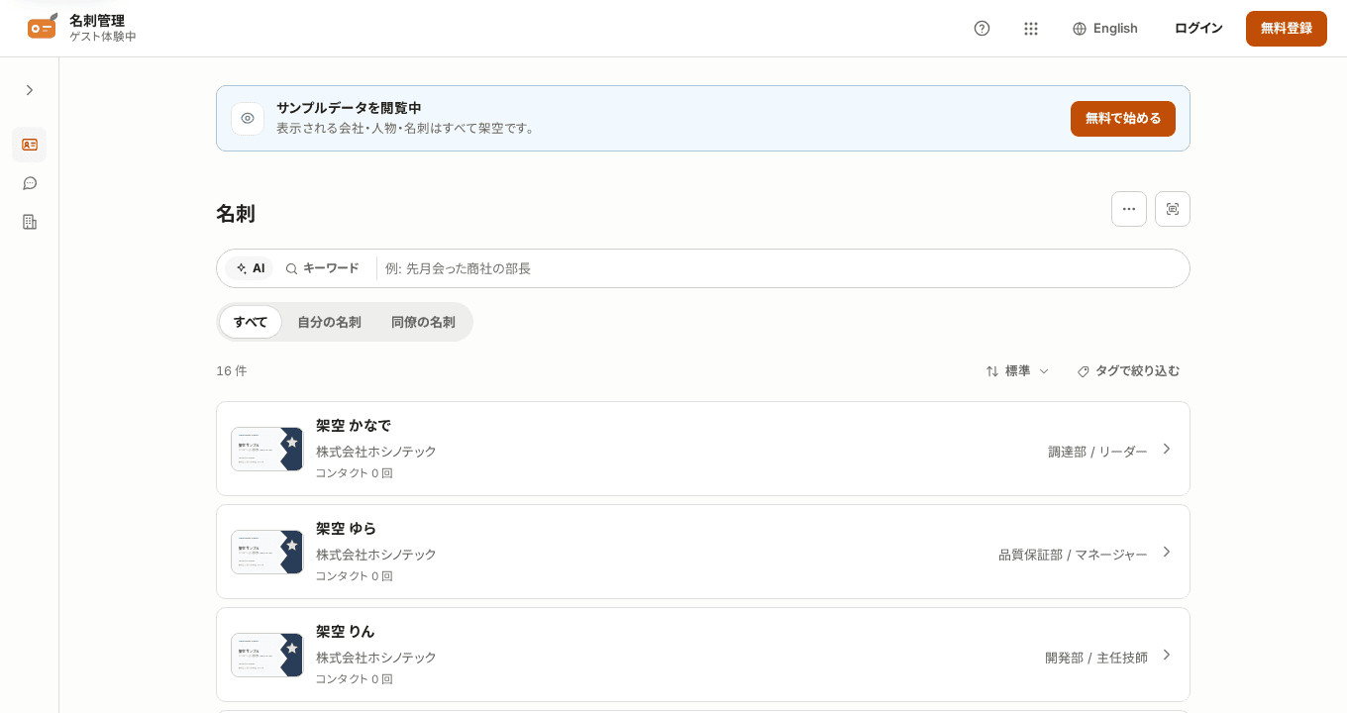Open the company building sidebar icon
Screen dimensions: 1347x713
point(30,222)
